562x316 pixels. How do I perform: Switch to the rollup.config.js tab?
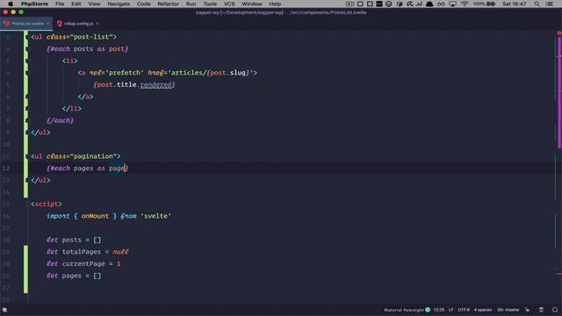click(x=78, y=24)
